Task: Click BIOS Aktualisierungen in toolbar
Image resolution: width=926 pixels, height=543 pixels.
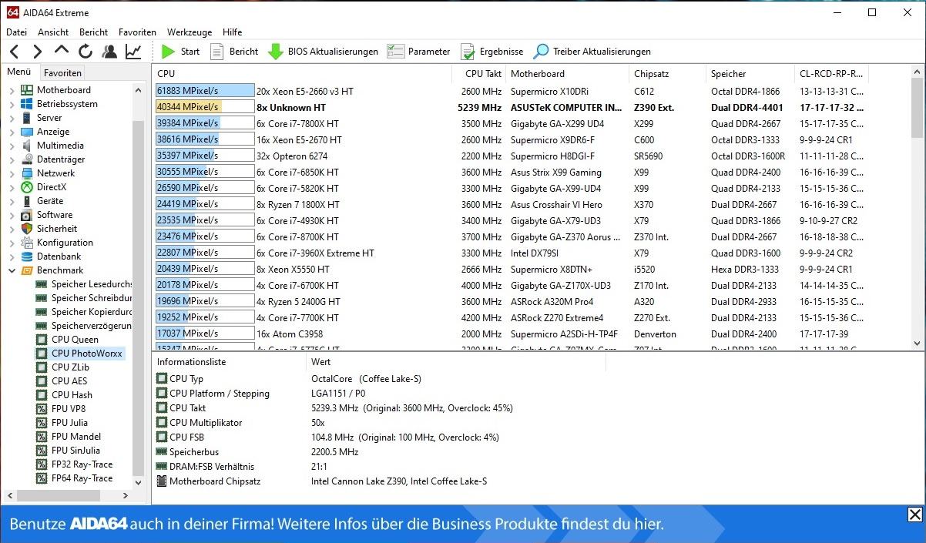Action: [323, 52]
